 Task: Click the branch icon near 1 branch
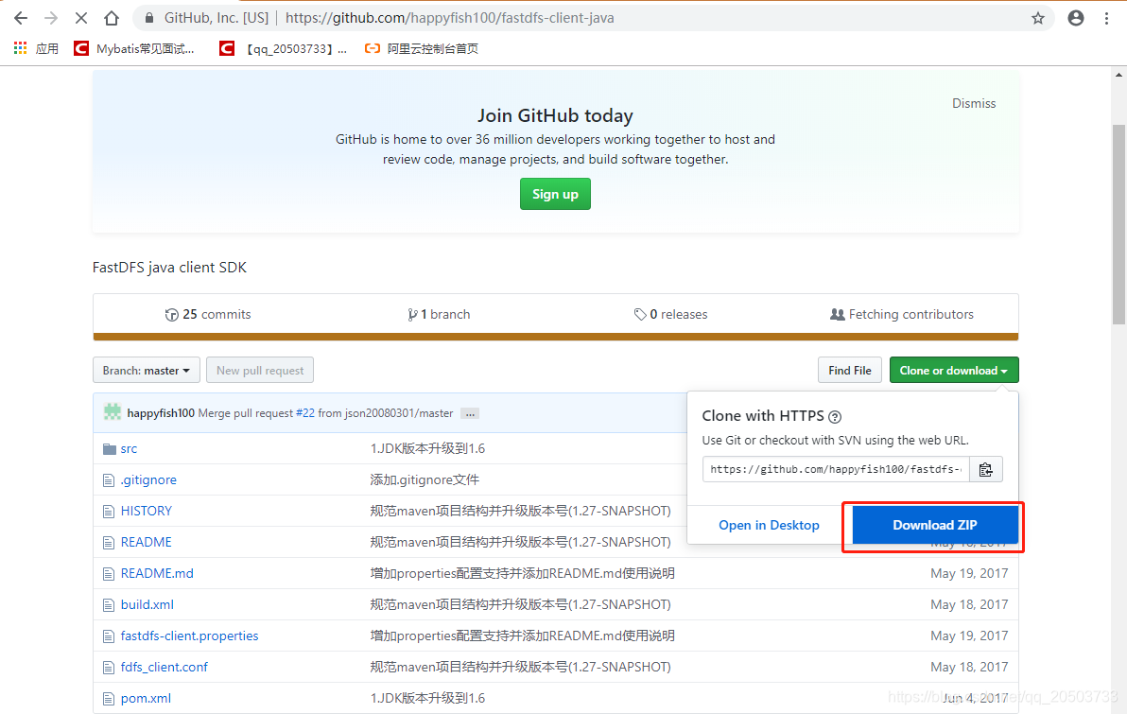point(412,314)
